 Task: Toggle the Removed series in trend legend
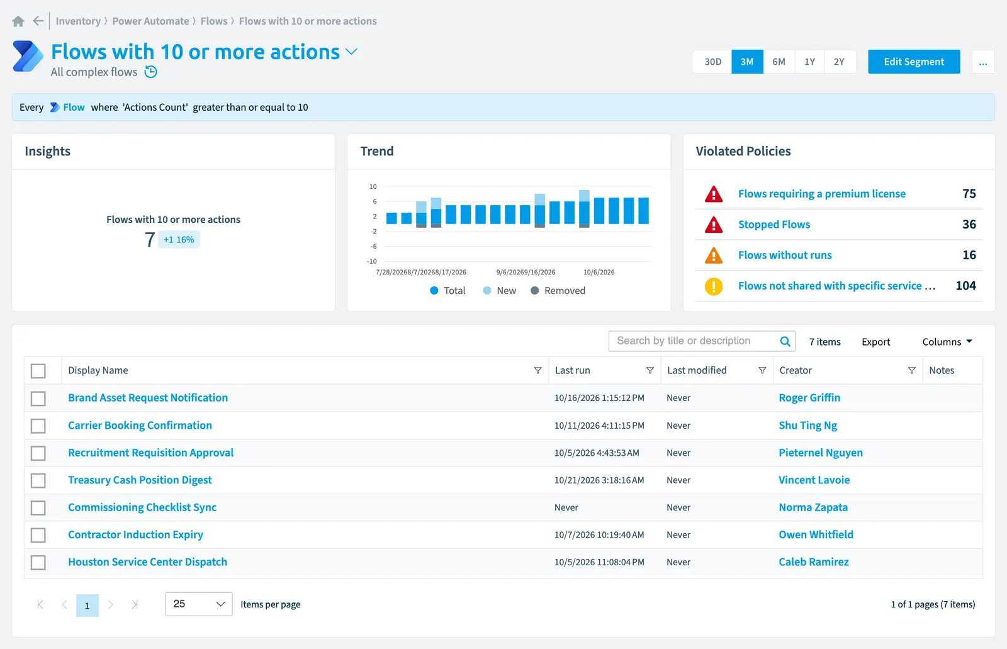(x=558, y=291)
